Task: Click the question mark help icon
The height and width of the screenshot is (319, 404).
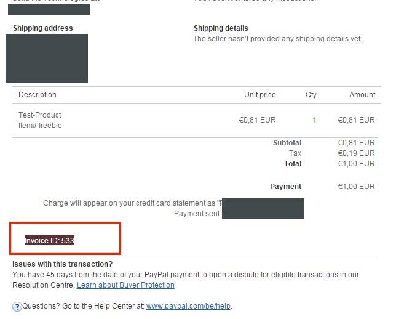Action: [17, 307]
